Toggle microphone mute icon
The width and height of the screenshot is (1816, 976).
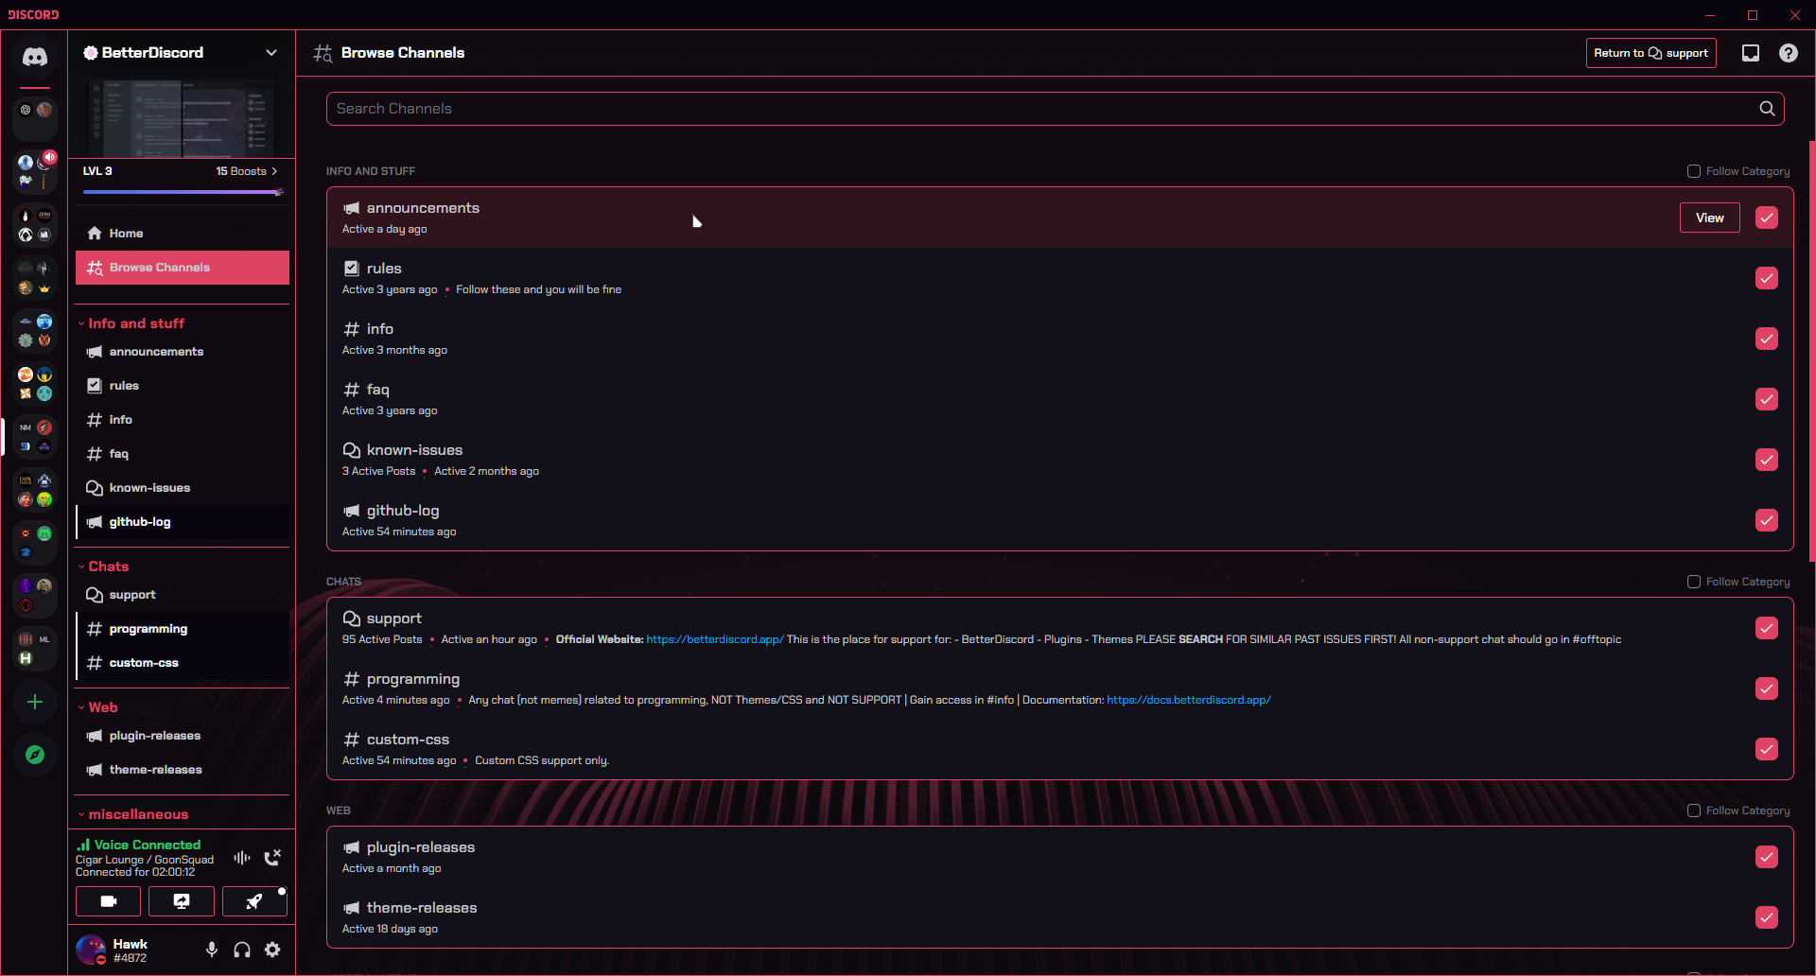tap(212, 950)
